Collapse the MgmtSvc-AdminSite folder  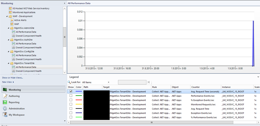coord(9,28)
